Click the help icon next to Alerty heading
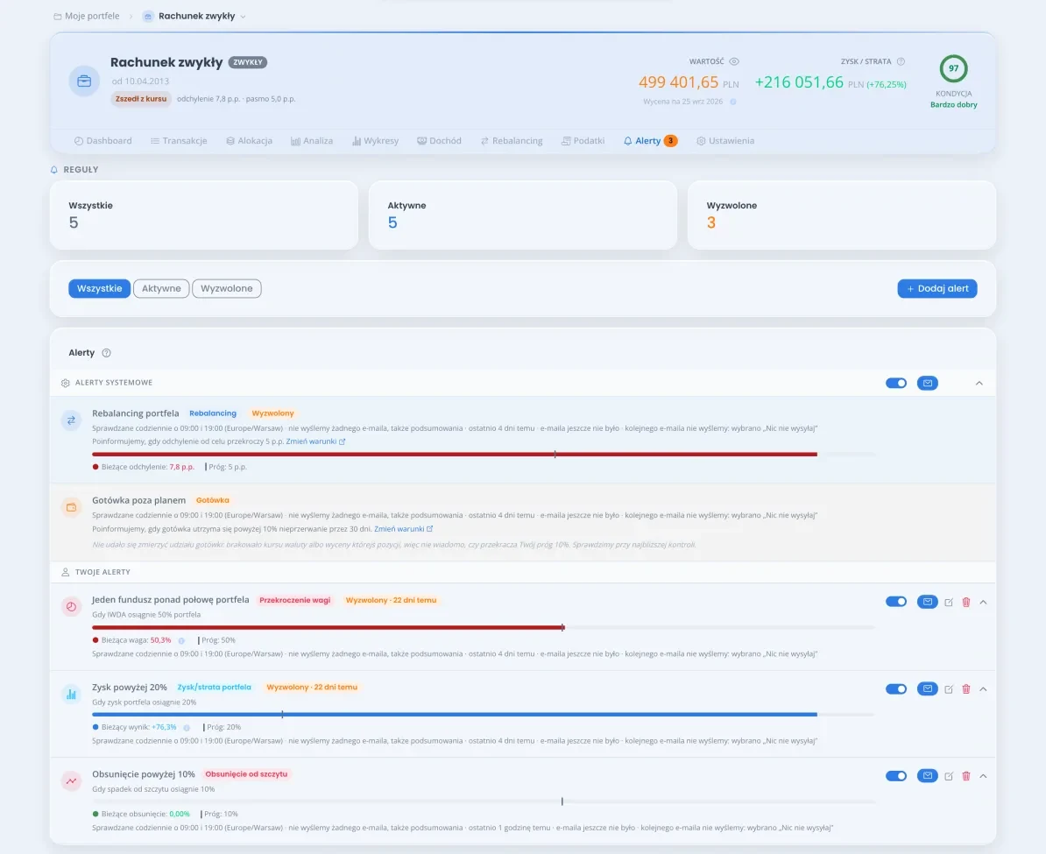This screenshot has width=1046, height=854. [106, 353]
